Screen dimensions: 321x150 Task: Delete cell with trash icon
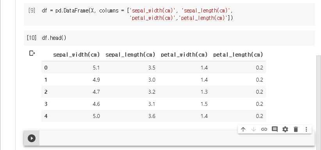coord(296,129)
